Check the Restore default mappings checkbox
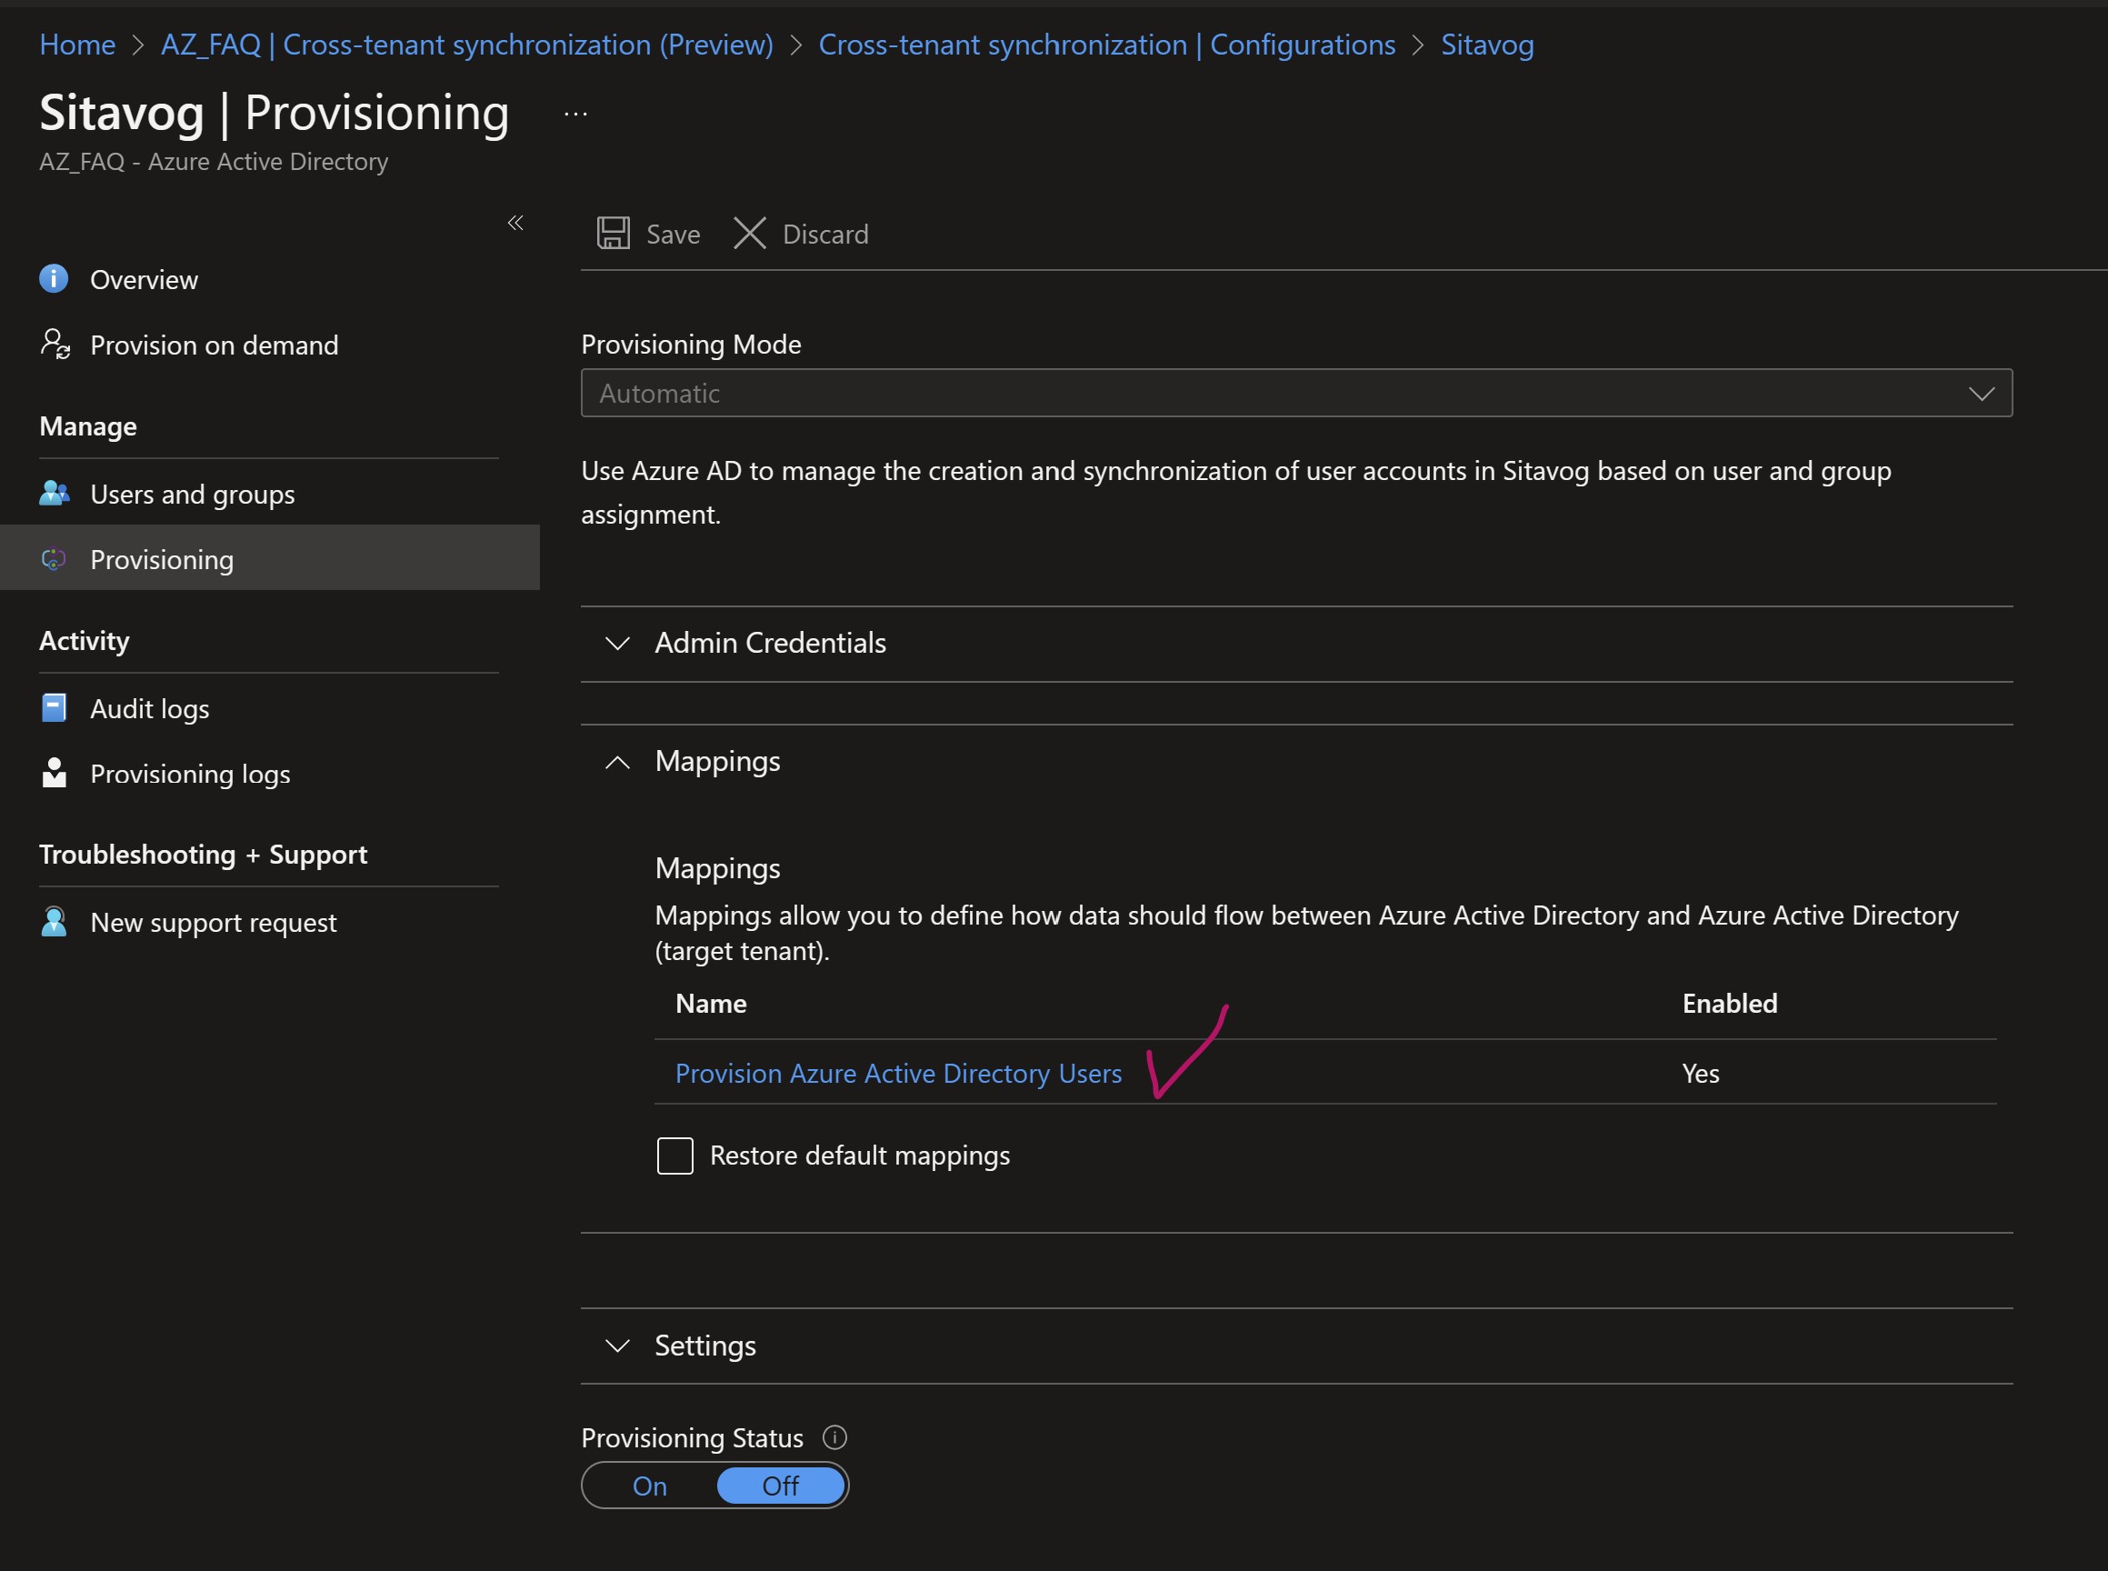The image size is (2108, 1571). tap(674, 1156)
